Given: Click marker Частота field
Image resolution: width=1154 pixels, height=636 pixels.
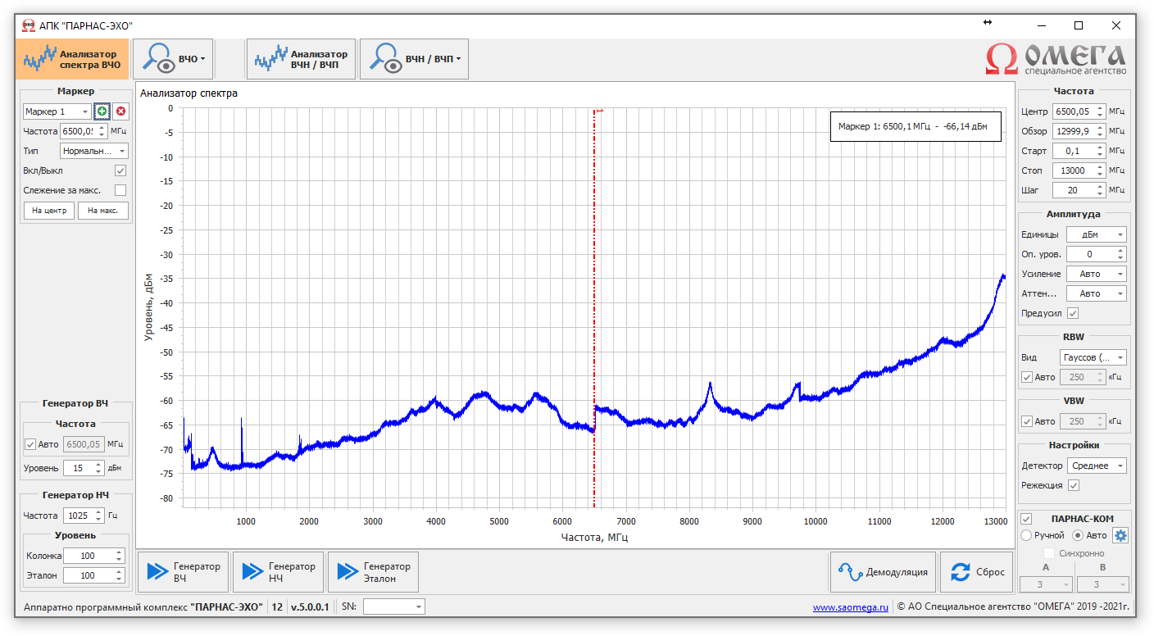Looking at the screenshot, I should point(84,131).
